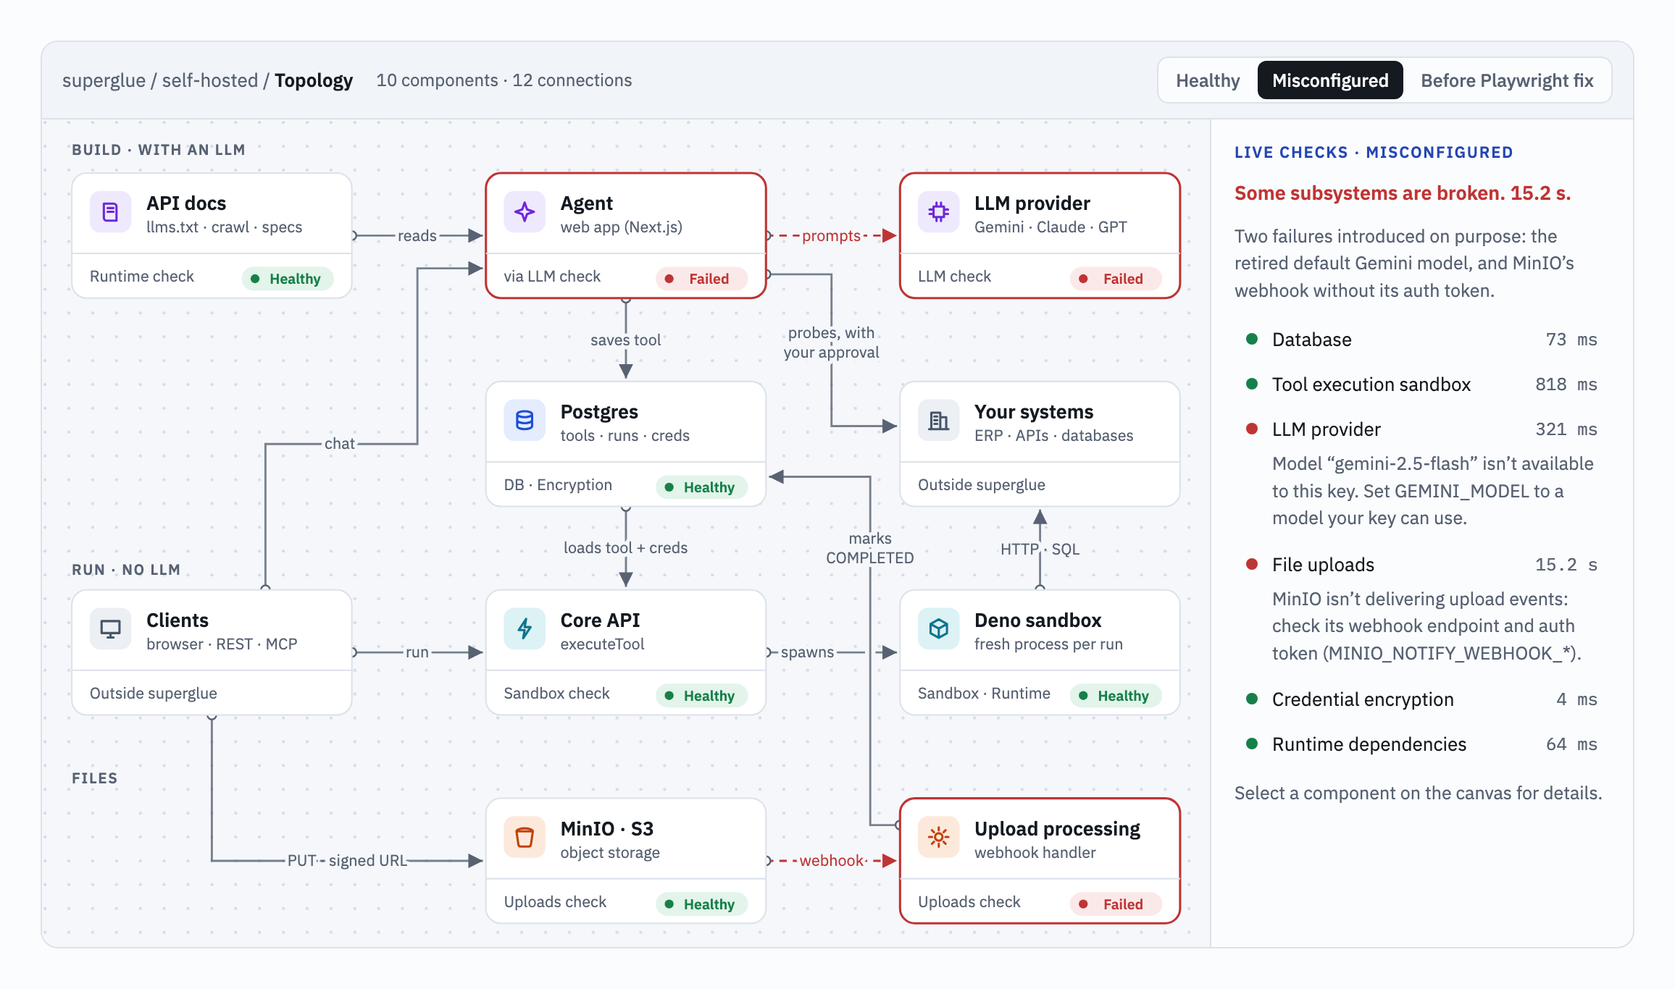
Task: Click the Clients monitor icon
Action: [110, 629]
